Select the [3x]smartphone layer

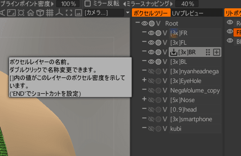tap(195, 119)
